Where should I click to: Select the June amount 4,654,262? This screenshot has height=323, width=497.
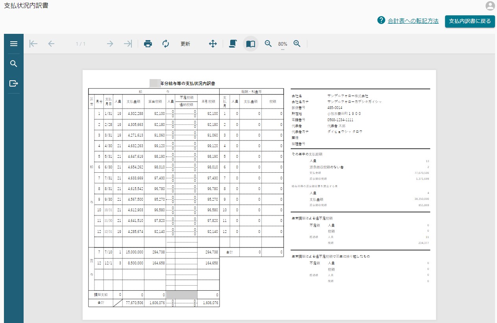(x=135, y=167)
